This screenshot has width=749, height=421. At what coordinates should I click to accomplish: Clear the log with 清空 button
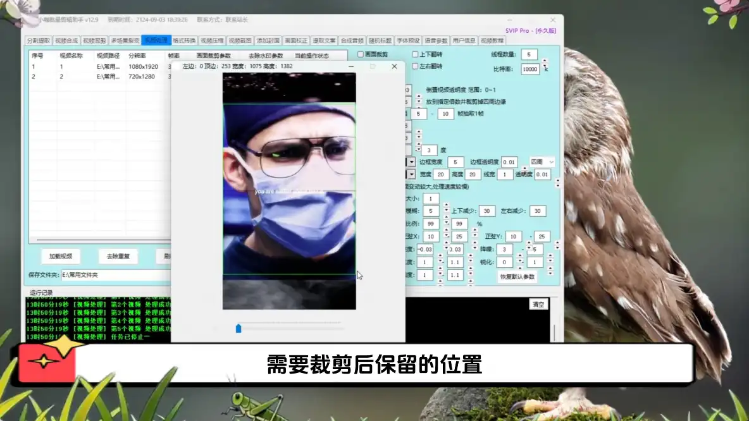click(x=538, y=305)
